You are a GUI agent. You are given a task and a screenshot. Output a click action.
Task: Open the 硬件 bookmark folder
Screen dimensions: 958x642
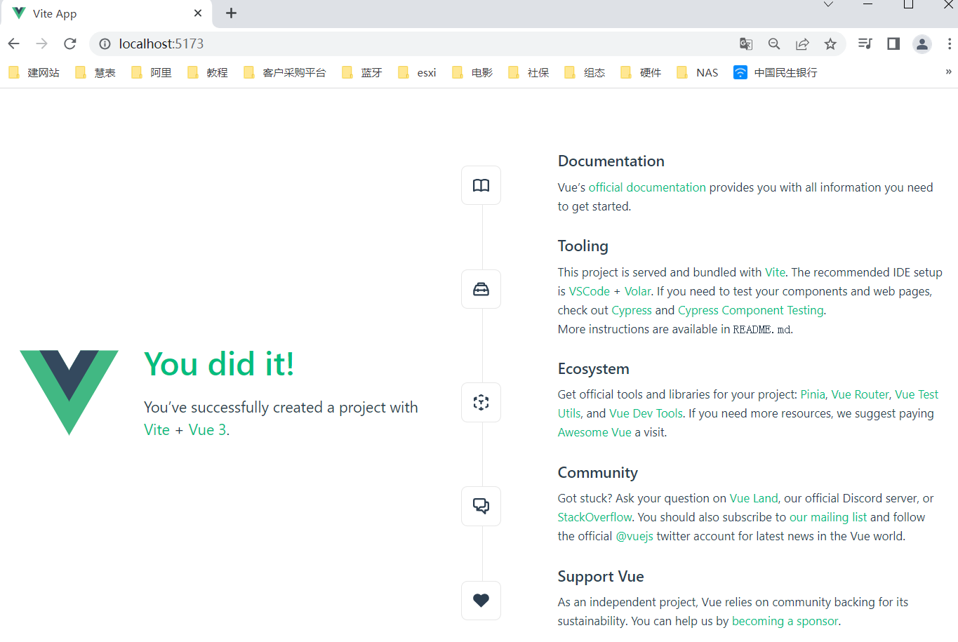[x=641, y=72]
